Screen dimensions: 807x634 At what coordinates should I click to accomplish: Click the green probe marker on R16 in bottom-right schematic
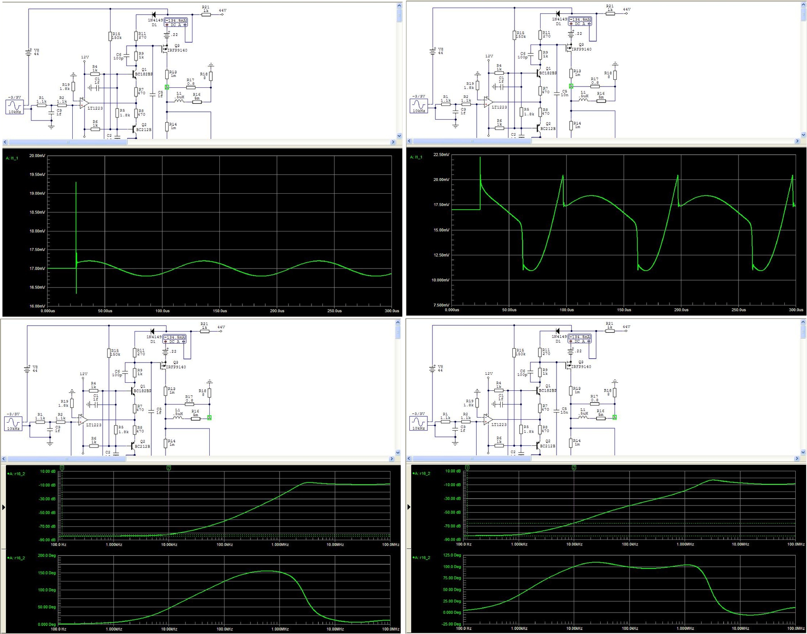(614, 417)
